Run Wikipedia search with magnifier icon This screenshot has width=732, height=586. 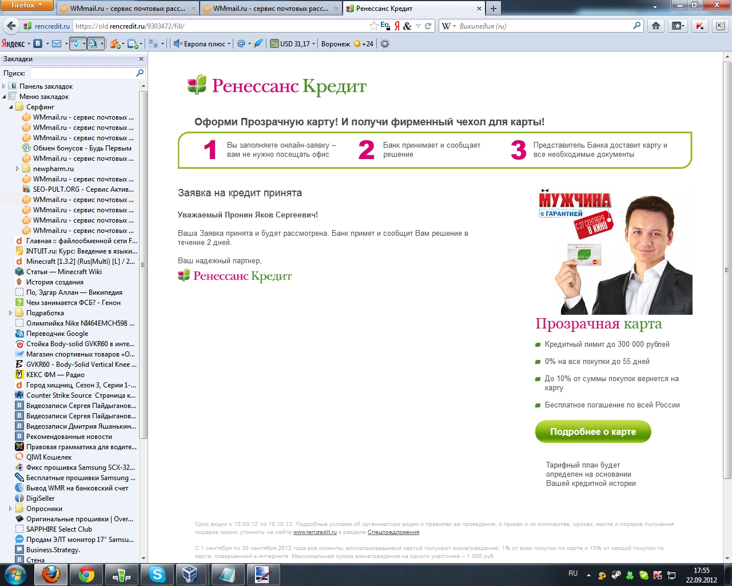tap(637, 26)
